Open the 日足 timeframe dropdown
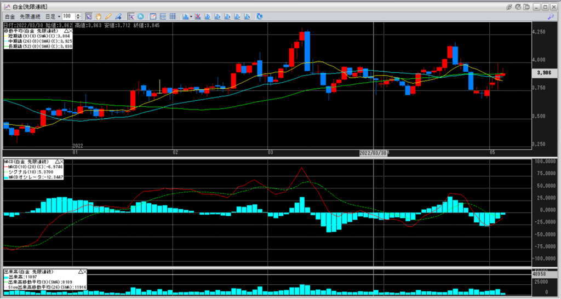Image resolution: width=561 pixels, height=299 pixels. pos(53,16)
